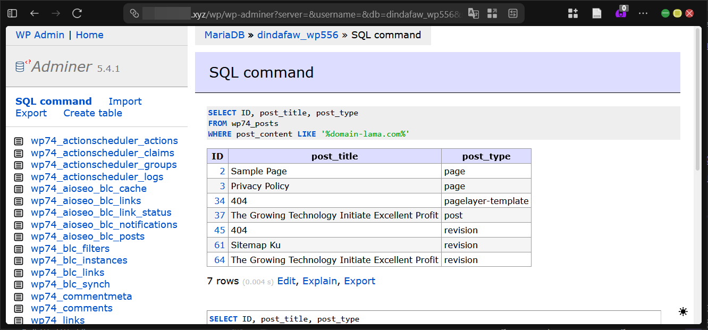The height and width of the screenshot is (330, 708).
Task: Open the browser extensions icon
Action: pos(573,13)
